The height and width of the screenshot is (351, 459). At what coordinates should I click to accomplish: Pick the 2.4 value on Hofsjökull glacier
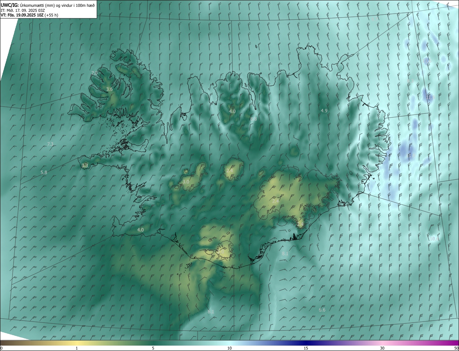tap(229, 170)
